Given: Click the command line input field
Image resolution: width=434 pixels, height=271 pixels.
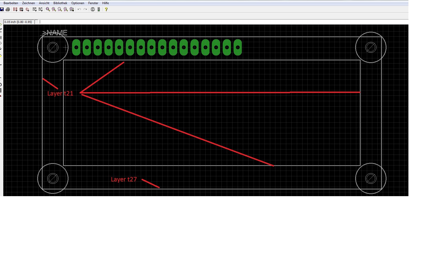Looking at the screenshot, I should [223, 22].
